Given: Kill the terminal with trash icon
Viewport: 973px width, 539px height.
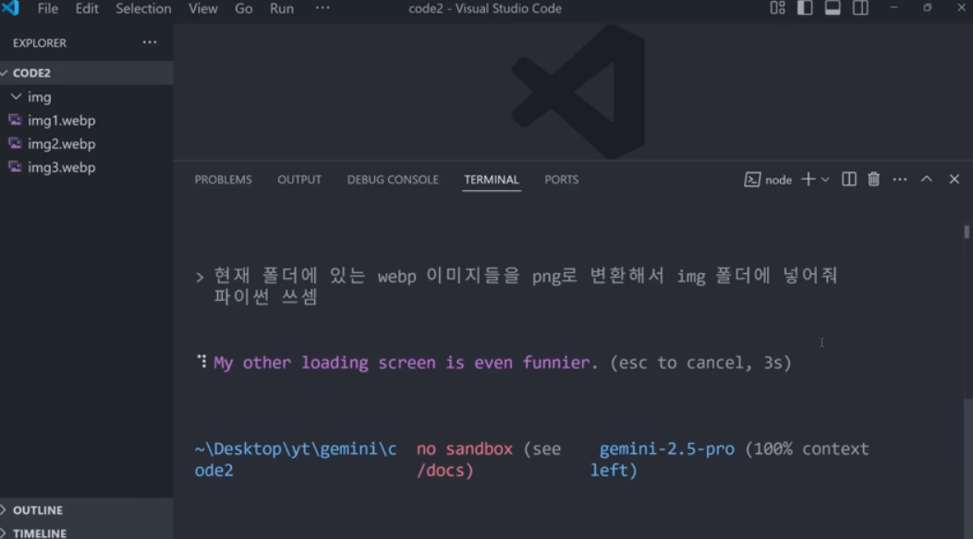Looking at the screenshot, I should point(874,179).
